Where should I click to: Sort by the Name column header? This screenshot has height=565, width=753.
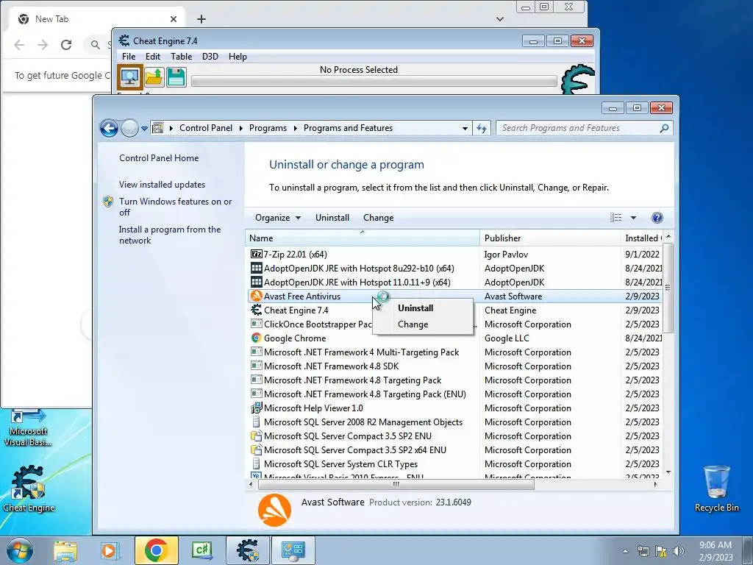(362, 238)
